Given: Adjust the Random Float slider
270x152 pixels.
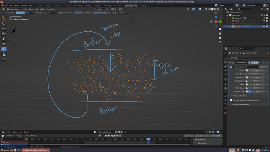Looking at the screenshot, I should pos(256,92).
